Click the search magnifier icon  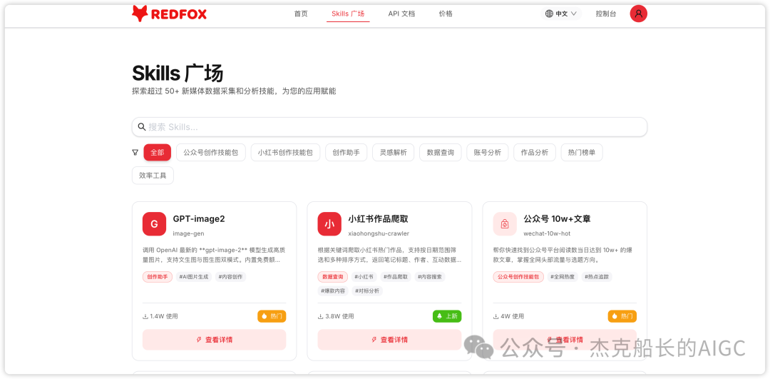point(141,127)
